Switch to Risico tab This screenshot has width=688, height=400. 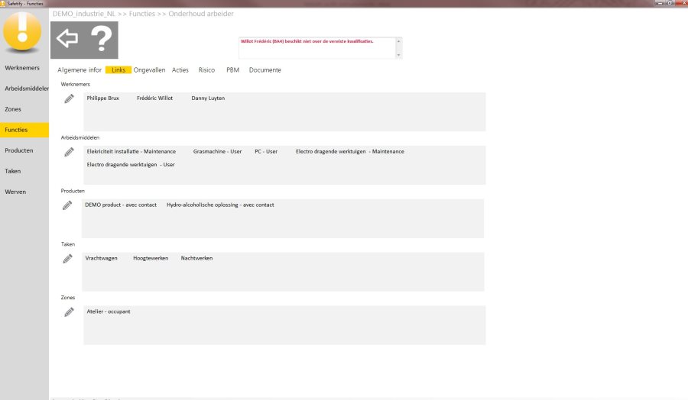(x=206, y=70)
